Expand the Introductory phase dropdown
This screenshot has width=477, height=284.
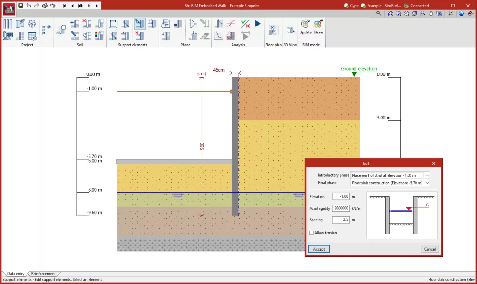click(x=427, y=175)
